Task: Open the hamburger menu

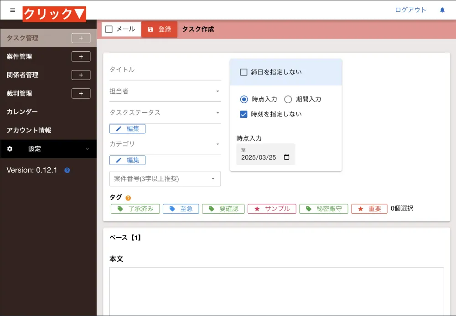Action: point(12,10)
